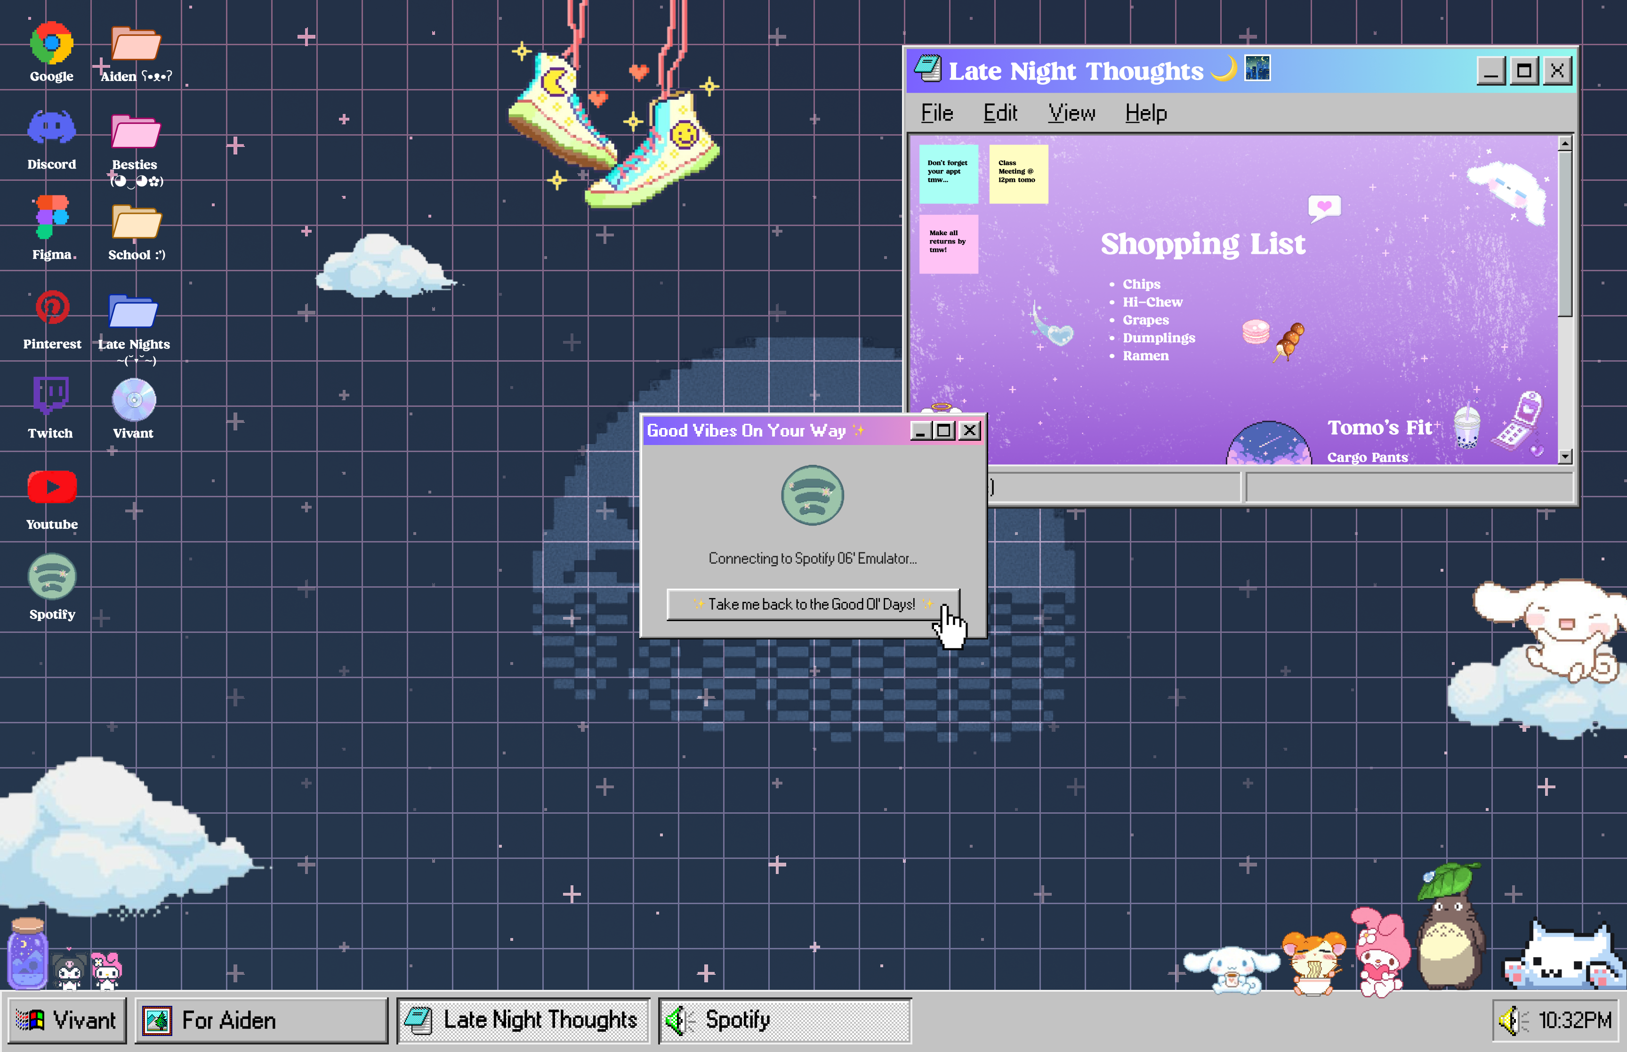The image size is (1627, 1052).
Task: Open the View menu
Action: point(1071,113)
